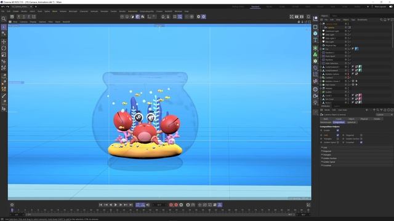Screen dimensions: 394x221
Task: Click the current frame field in playback bar
Action: point(159,205)
